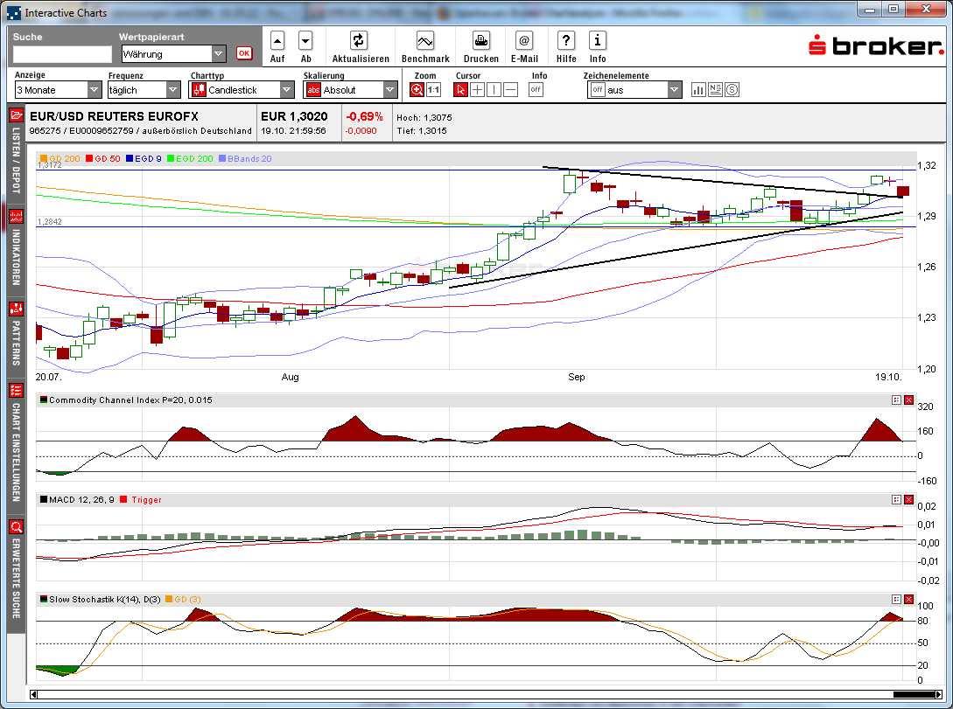Click the EUR/USD REUTERS EUROFX title

coord(114,116)
